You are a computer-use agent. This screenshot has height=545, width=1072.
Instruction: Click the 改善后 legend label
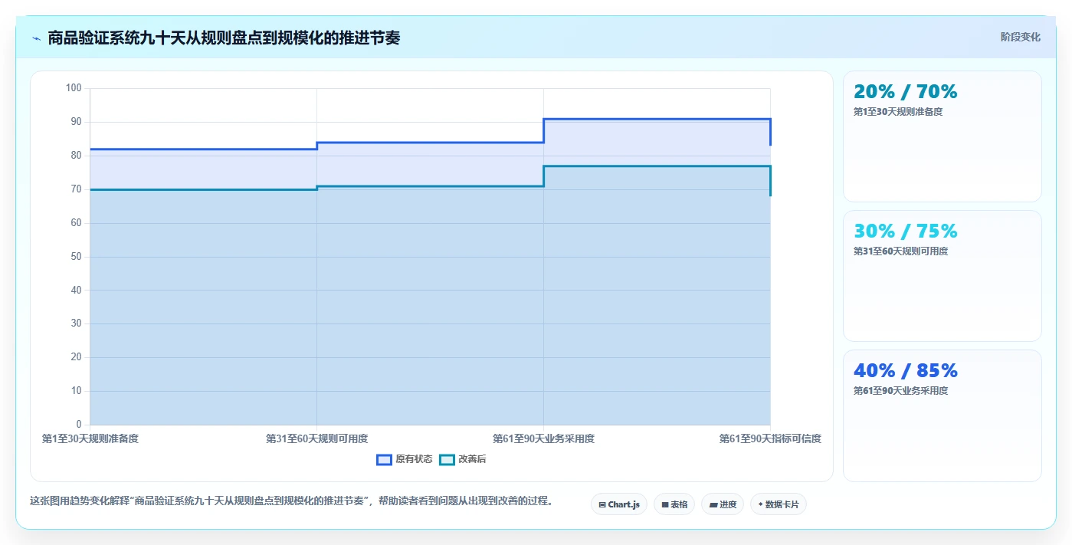(x=472, y=459)
